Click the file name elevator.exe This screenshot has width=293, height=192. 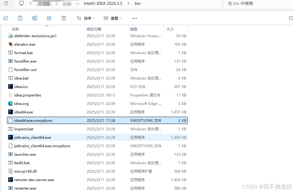(x=25, y=44)
